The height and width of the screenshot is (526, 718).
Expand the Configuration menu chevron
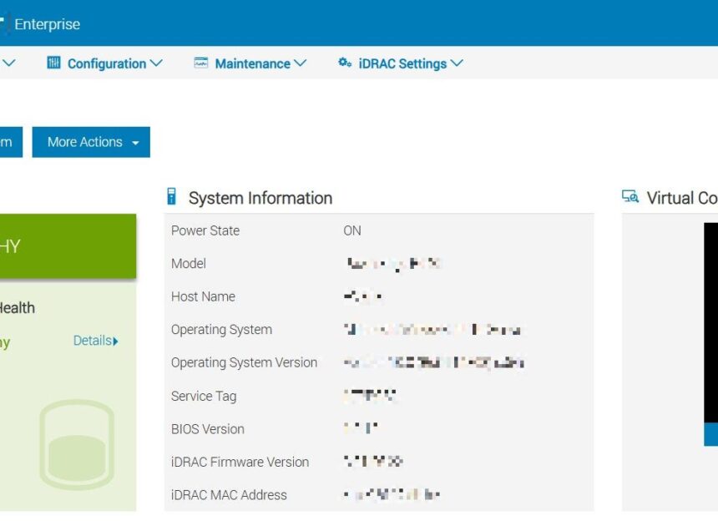click(x=156, y=63)
